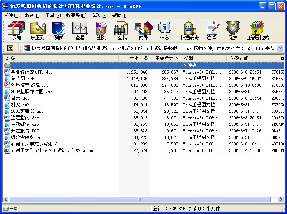
Task: Open the 文件(F) menu
Action: click(x=12, y=15)
